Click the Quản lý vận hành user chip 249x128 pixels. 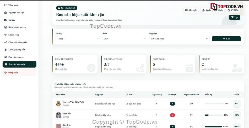212,10
